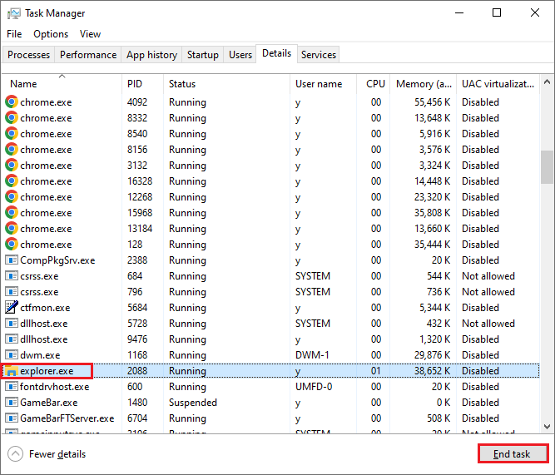The height and width of the screenshot is (475, 555).
Task: Switch to the Performance tab
Action: [x=87, y=55]
